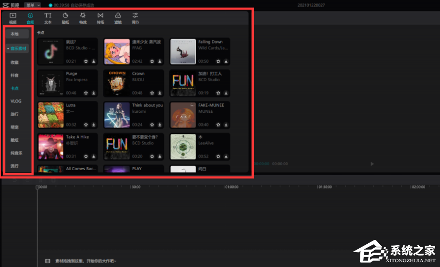Download the Crown track by BIJOU
Viewport: 440px width, 267px height.
tap(160, 93)
